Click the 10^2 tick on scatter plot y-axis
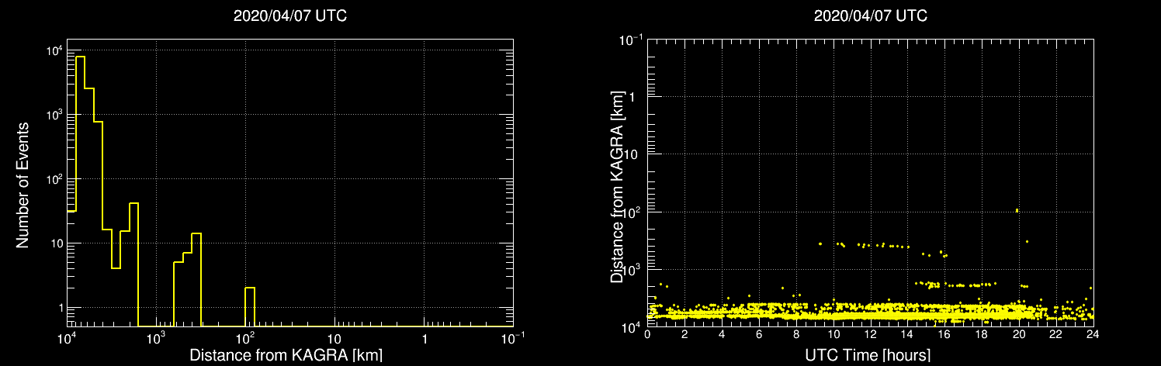Image resolution: width=1161 pixels, height=366 pixels. [632, 211]
